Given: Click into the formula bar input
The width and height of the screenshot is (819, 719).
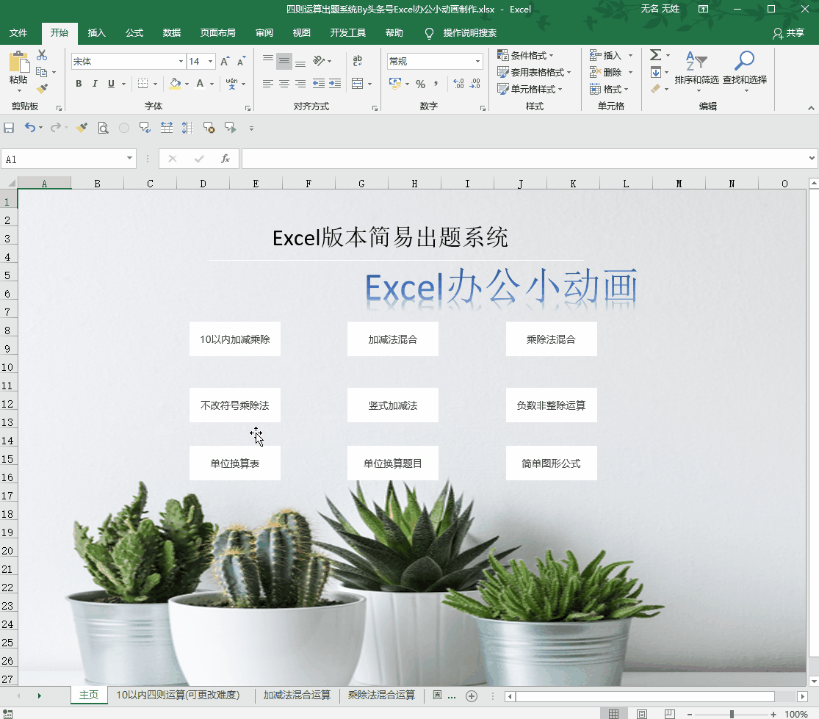Looking at the screenshot, I should point(524,159).
